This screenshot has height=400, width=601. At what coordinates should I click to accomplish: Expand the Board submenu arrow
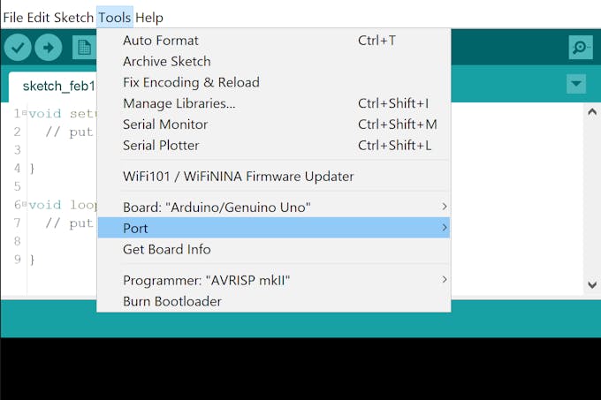[x=444, y=207]
